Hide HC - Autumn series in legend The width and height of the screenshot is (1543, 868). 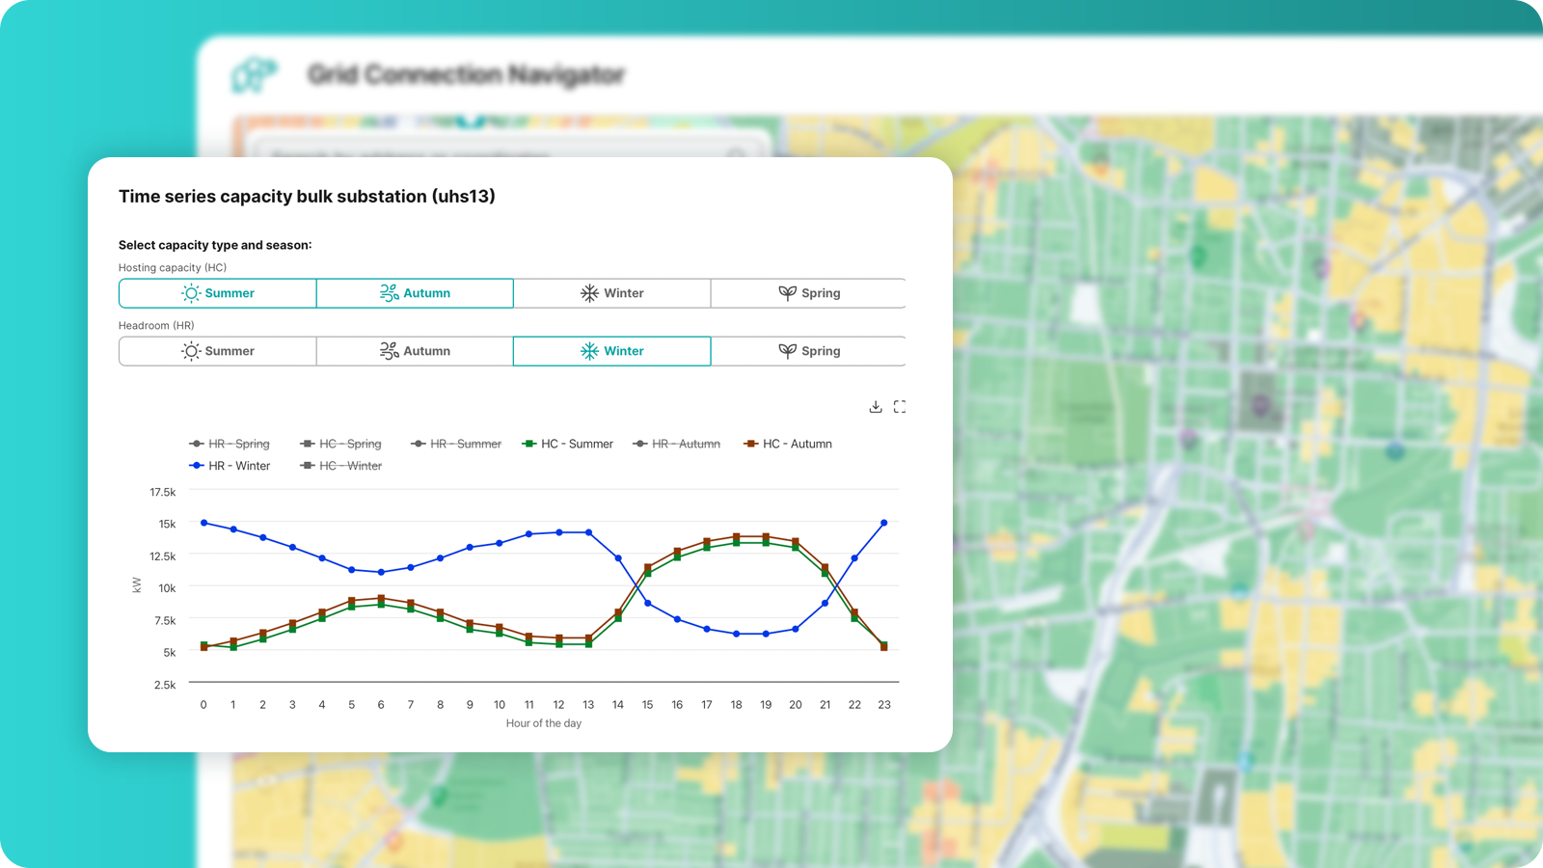(x=788, y=444)
